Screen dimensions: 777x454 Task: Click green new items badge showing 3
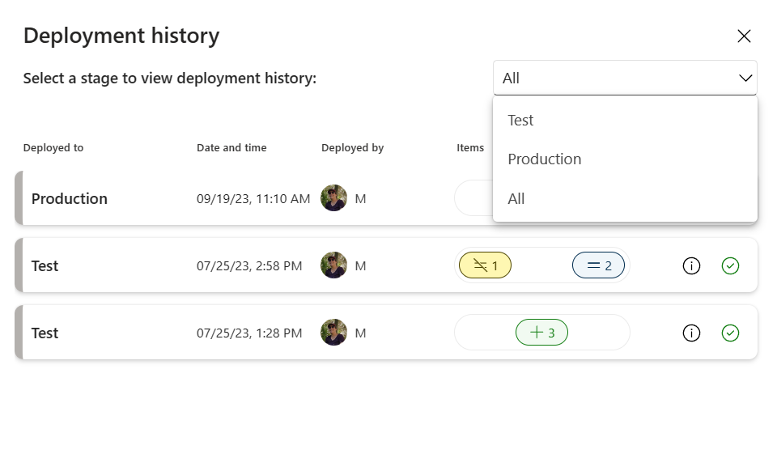tap(541, 333)
